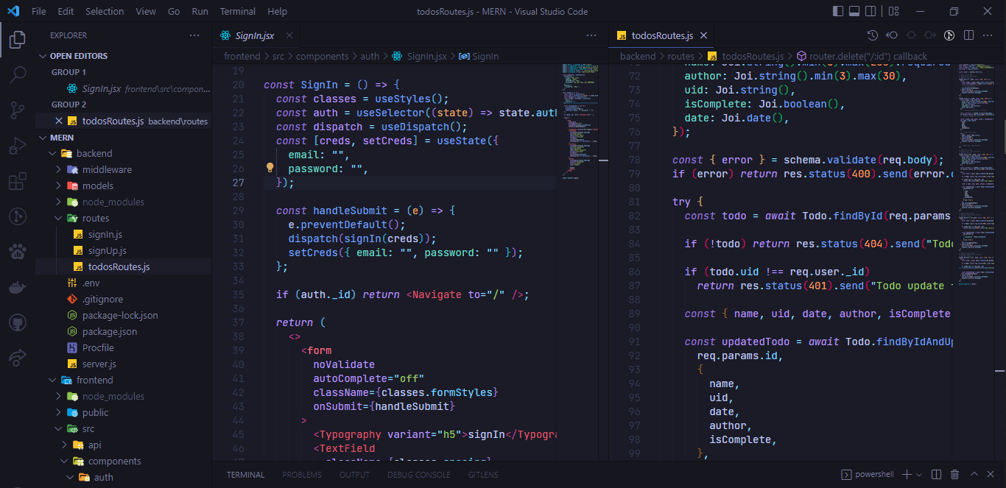Click the lightbulb code action icon

[270, 168]
